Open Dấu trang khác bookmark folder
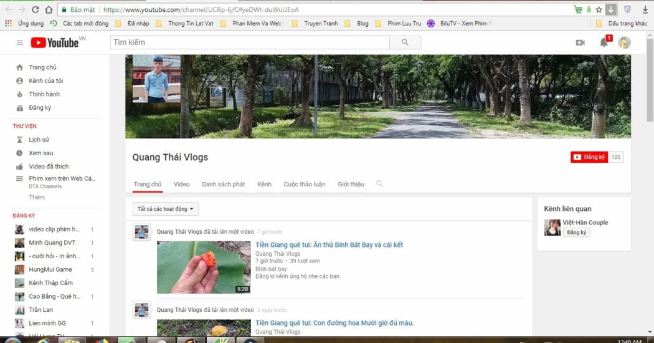 pos(622,24)
